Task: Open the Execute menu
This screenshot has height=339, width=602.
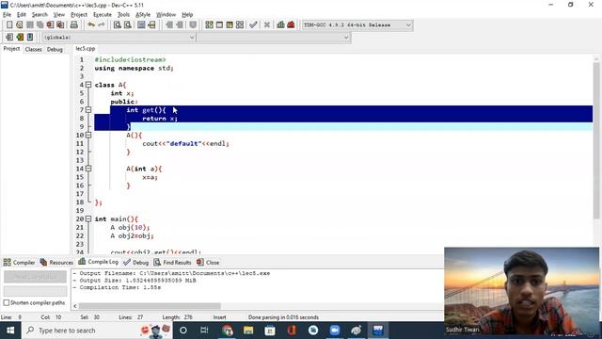Action: tap(103, 15)
